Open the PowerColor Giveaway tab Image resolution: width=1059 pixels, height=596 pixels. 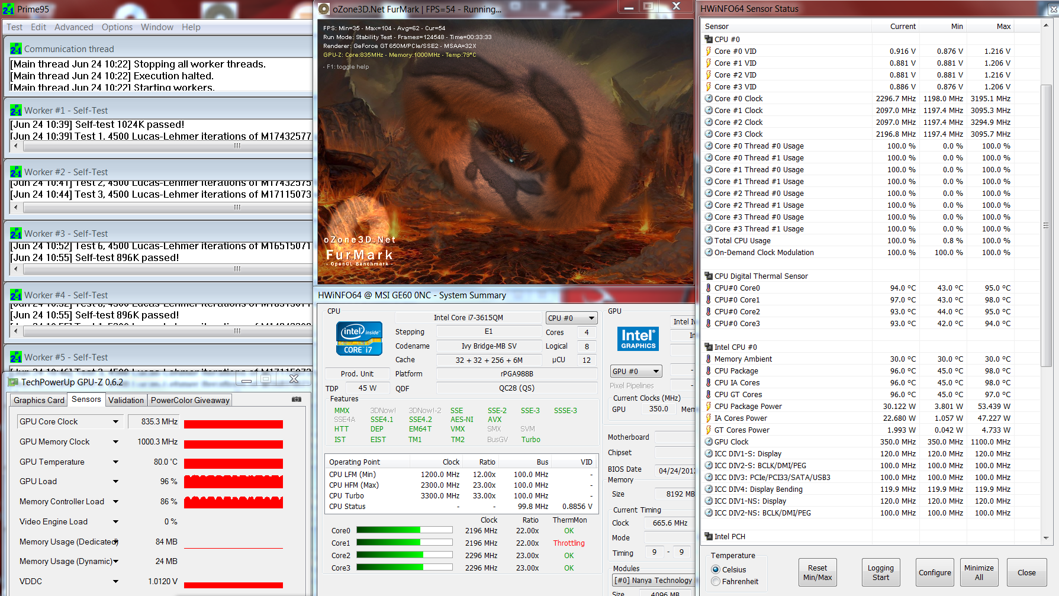(x=190, y=400)
